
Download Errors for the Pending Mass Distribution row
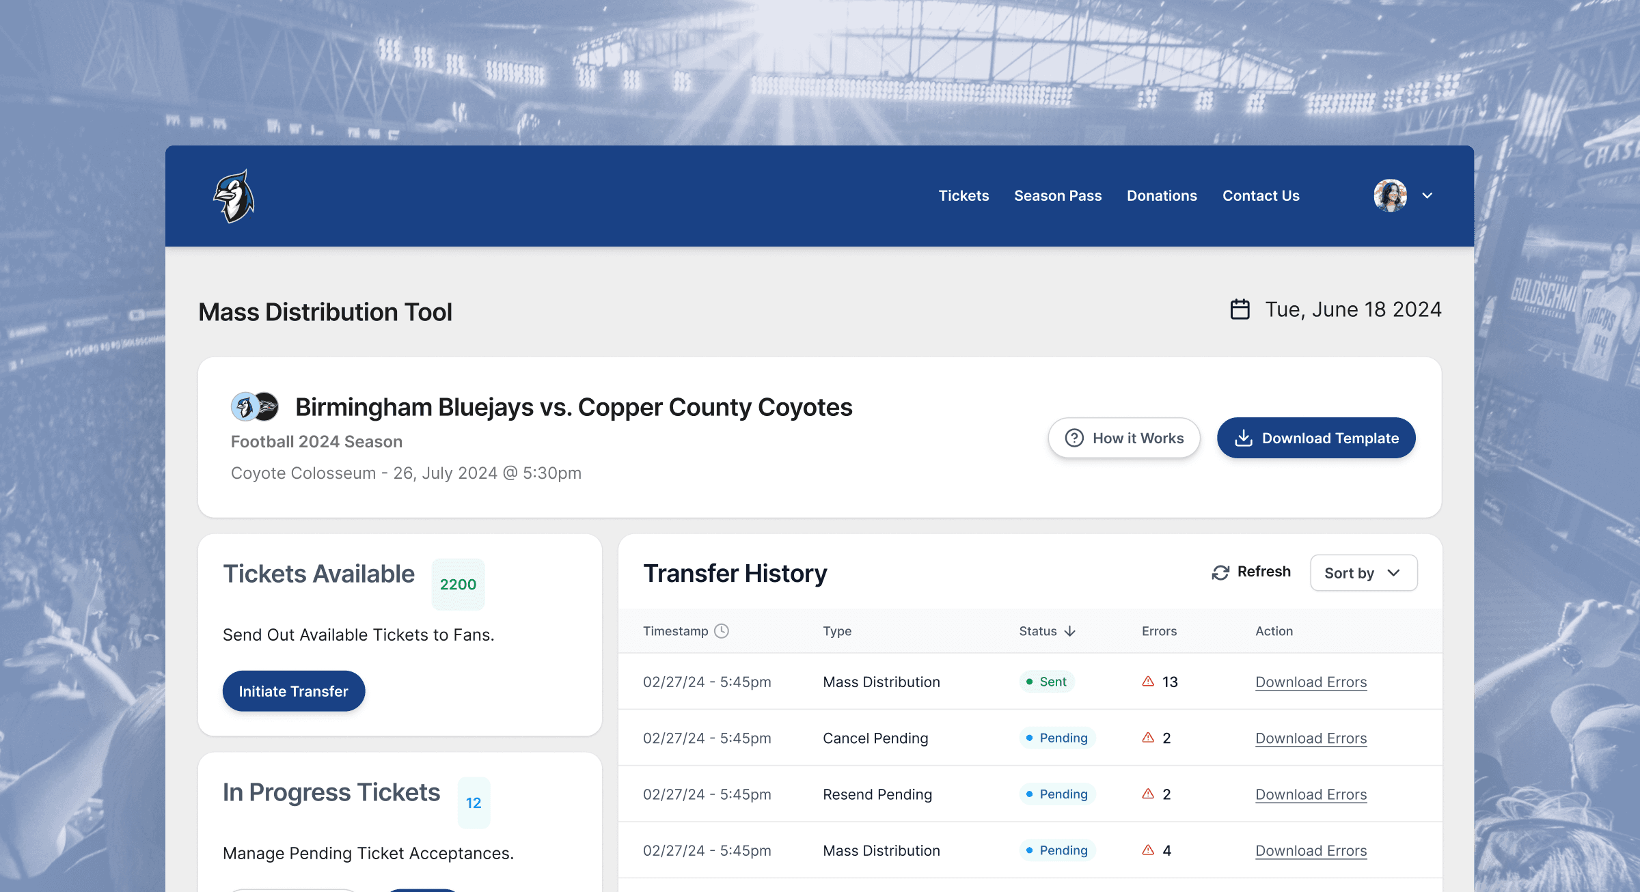pyautogui.click(x=1311, y=850)
